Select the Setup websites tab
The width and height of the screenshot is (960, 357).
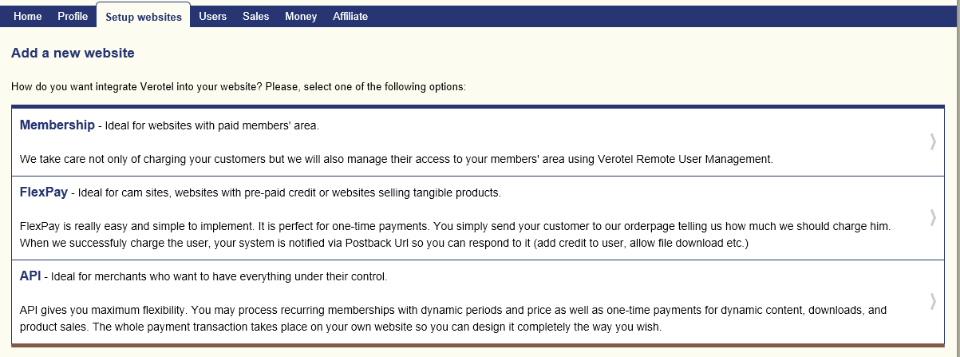(x=144, y=17)
